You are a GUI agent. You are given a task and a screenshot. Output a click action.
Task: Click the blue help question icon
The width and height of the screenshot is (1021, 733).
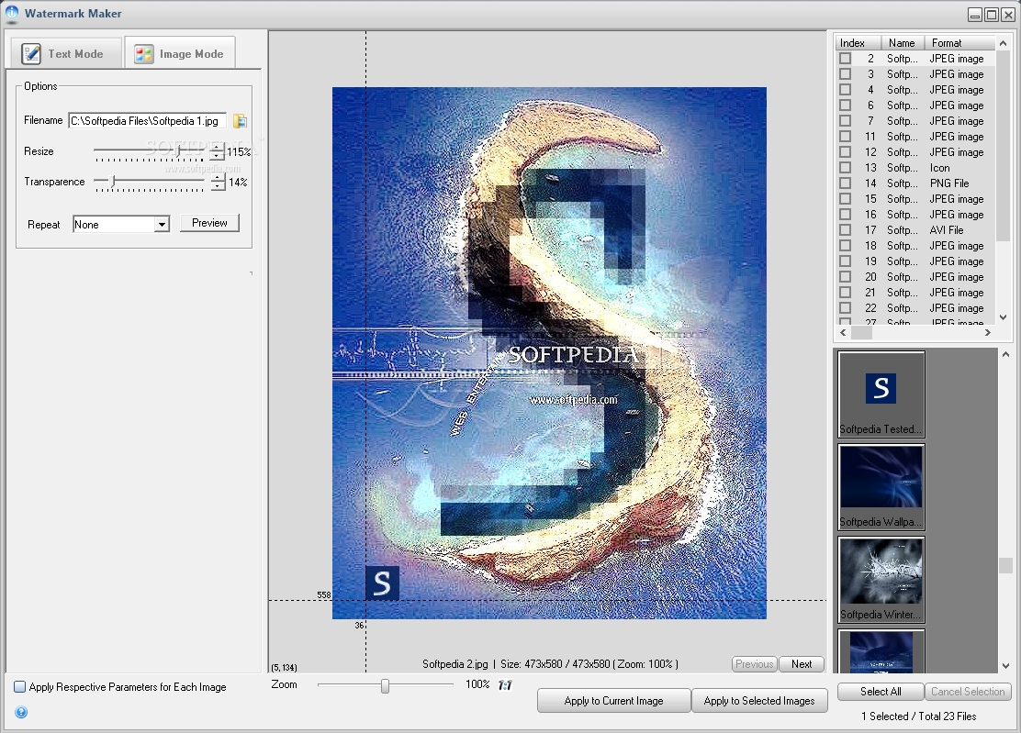click(21, 712)
